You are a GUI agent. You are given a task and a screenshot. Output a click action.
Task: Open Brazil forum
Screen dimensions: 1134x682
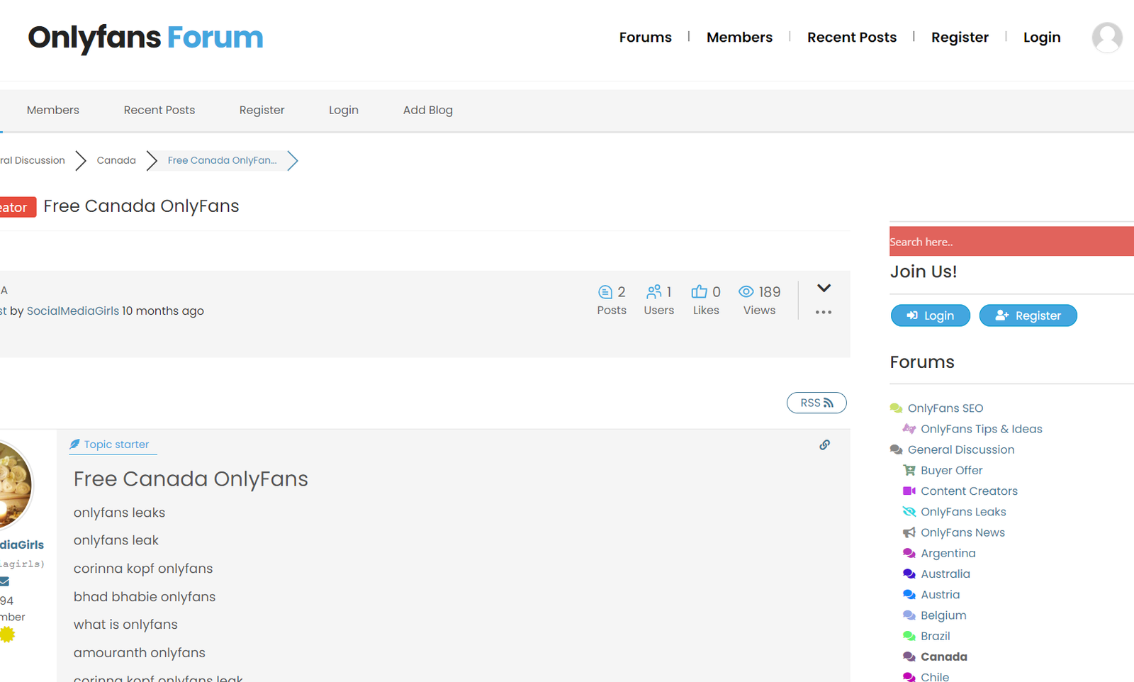(x=935, y=636)
